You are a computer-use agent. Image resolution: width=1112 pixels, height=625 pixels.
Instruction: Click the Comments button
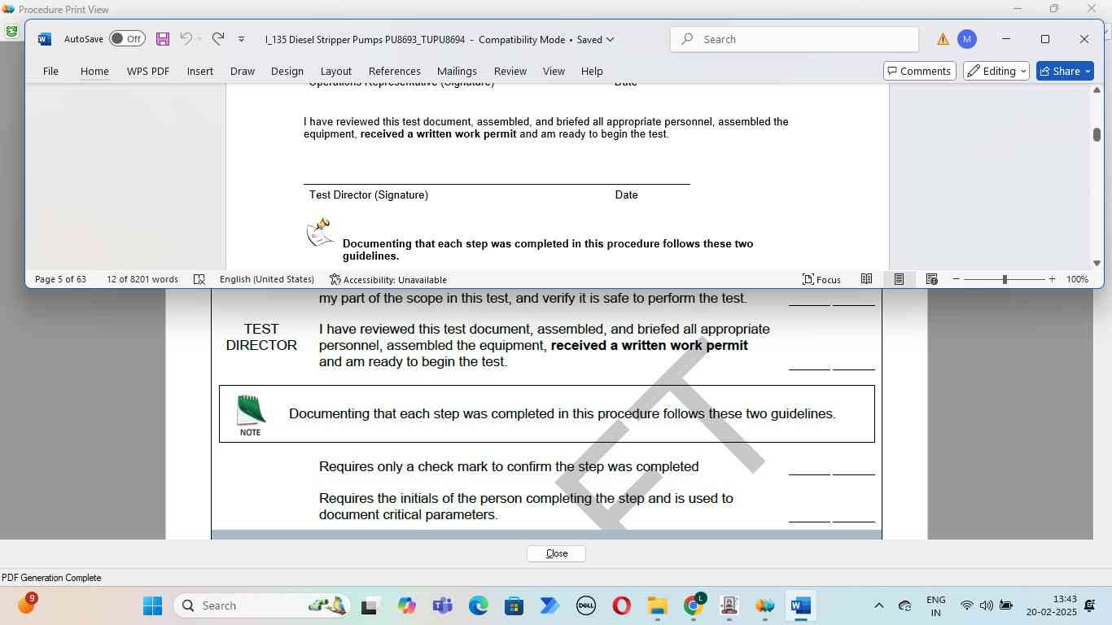tap(920, 71)
